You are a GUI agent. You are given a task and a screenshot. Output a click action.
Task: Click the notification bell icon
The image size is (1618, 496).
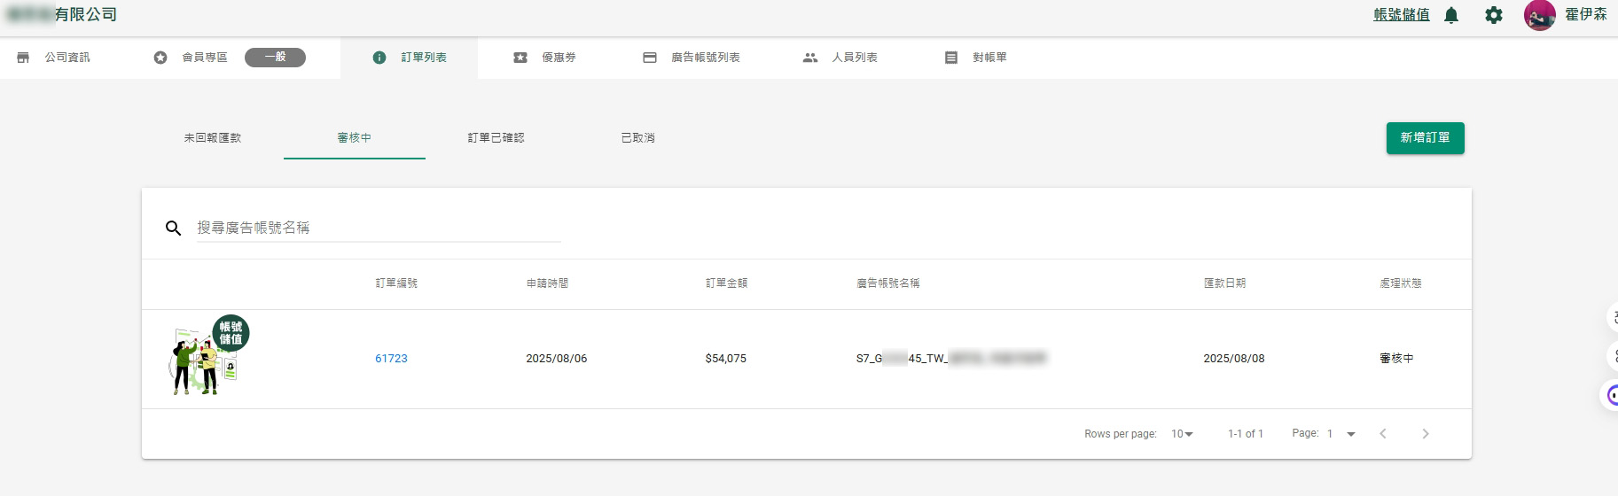1451,15
